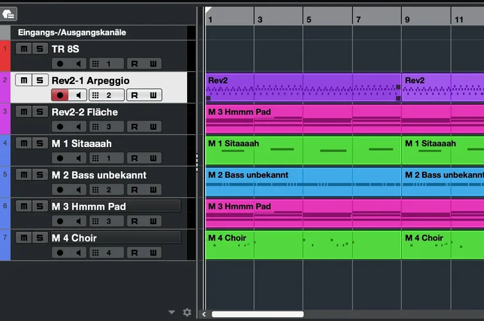Solo the Rev2-1 Arpeggio track
The image size is (484, 321).
(x=40, y=80)
